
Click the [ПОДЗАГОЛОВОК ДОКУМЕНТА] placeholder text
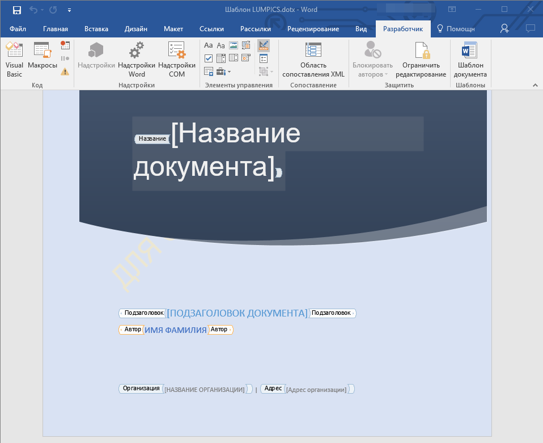[x=237, y=313]
